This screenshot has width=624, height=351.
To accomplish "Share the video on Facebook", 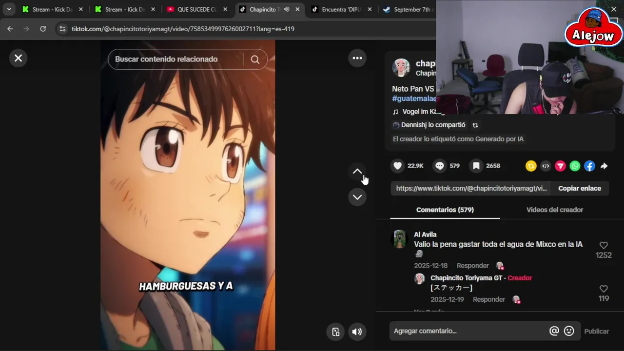I will pyautogui.click(x=589, y=166).
